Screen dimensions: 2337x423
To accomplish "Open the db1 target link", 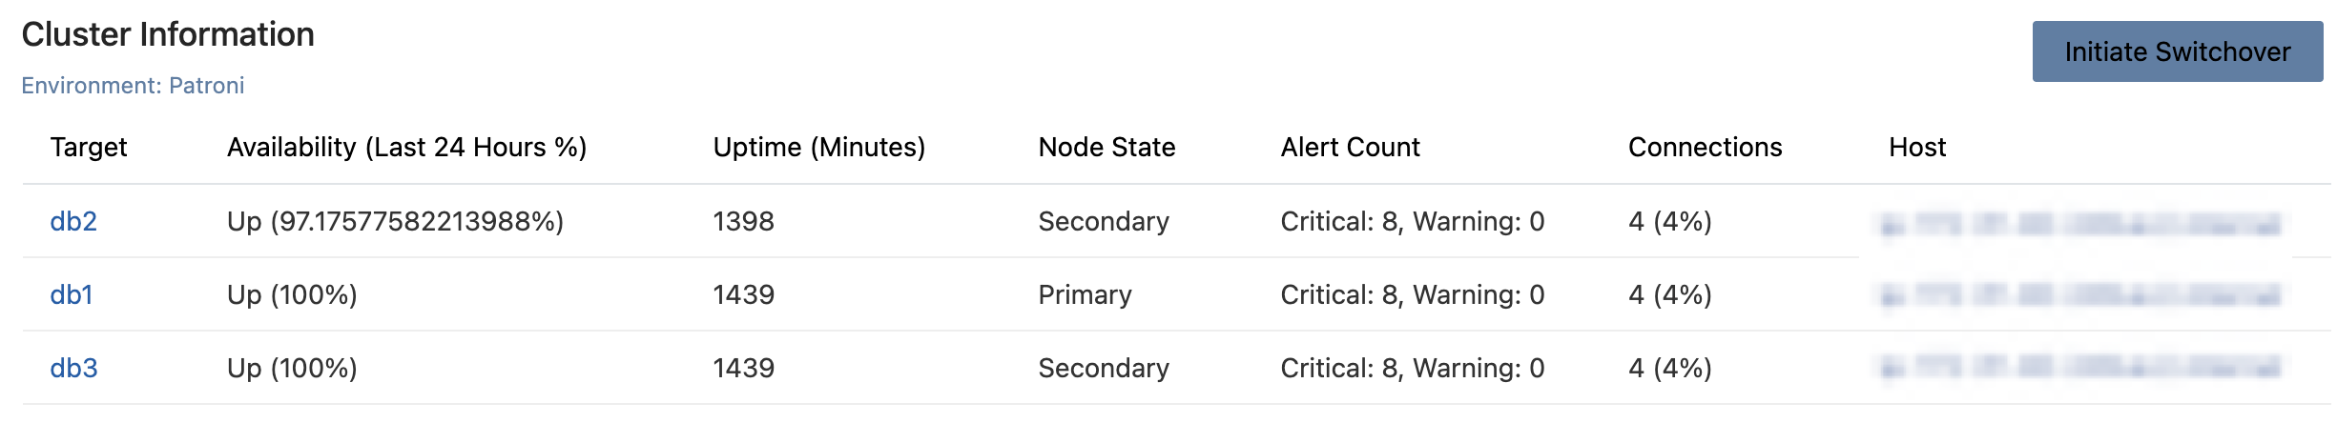I will [72, 294].
